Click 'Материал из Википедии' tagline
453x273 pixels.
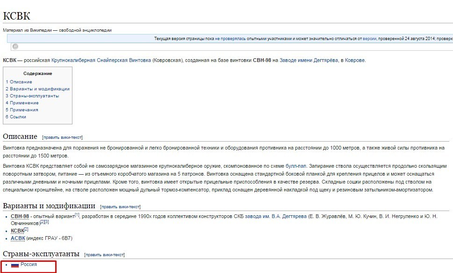point(57,30)
